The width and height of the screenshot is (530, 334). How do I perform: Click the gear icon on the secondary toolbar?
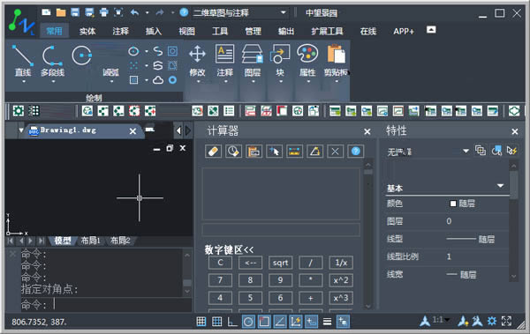coord(19,111)
